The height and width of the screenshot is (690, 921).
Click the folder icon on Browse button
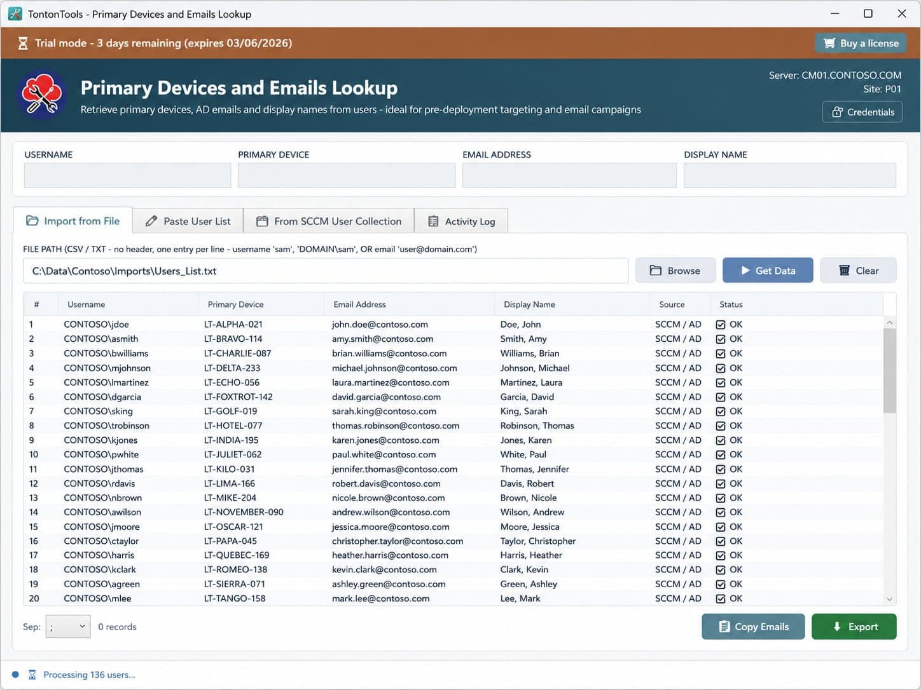[x=656, y=271]
